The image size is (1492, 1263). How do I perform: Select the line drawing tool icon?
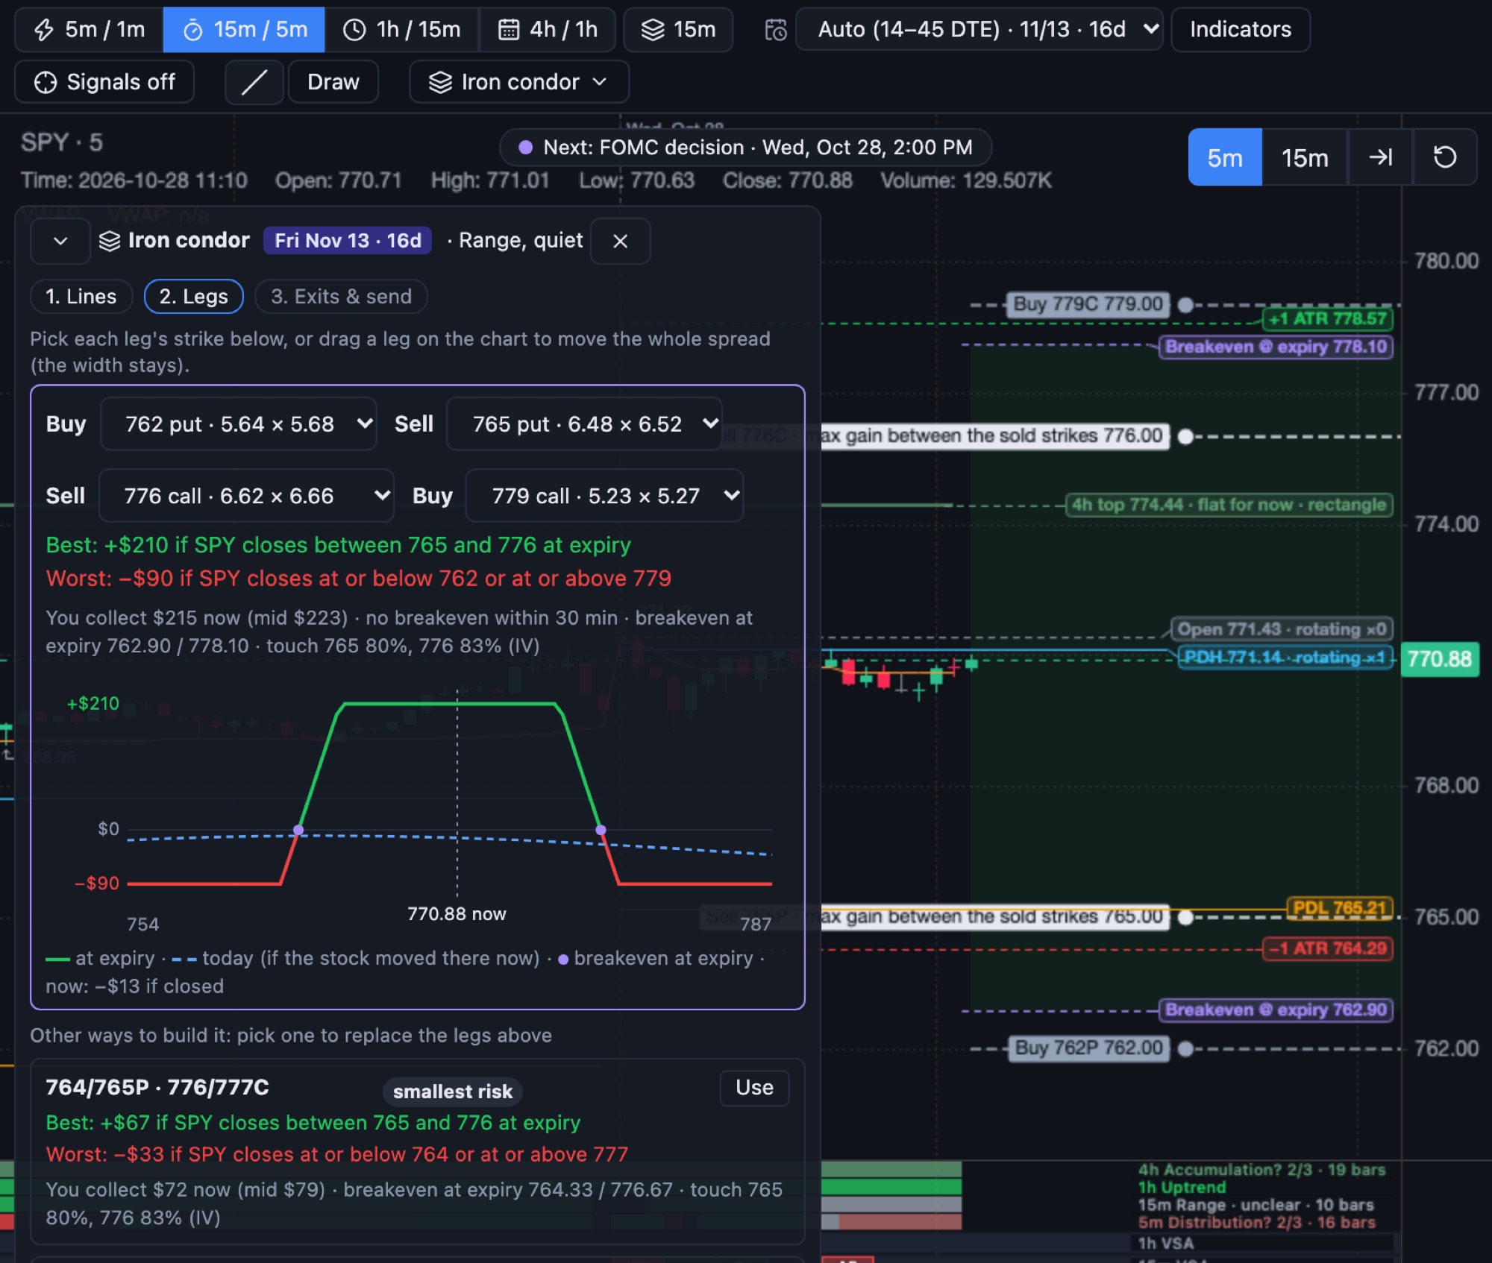point(254,82)
